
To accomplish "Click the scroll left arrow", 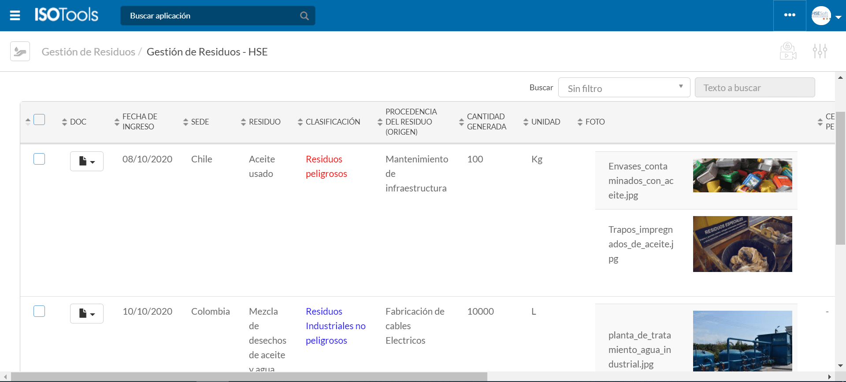I will (5, 377).
